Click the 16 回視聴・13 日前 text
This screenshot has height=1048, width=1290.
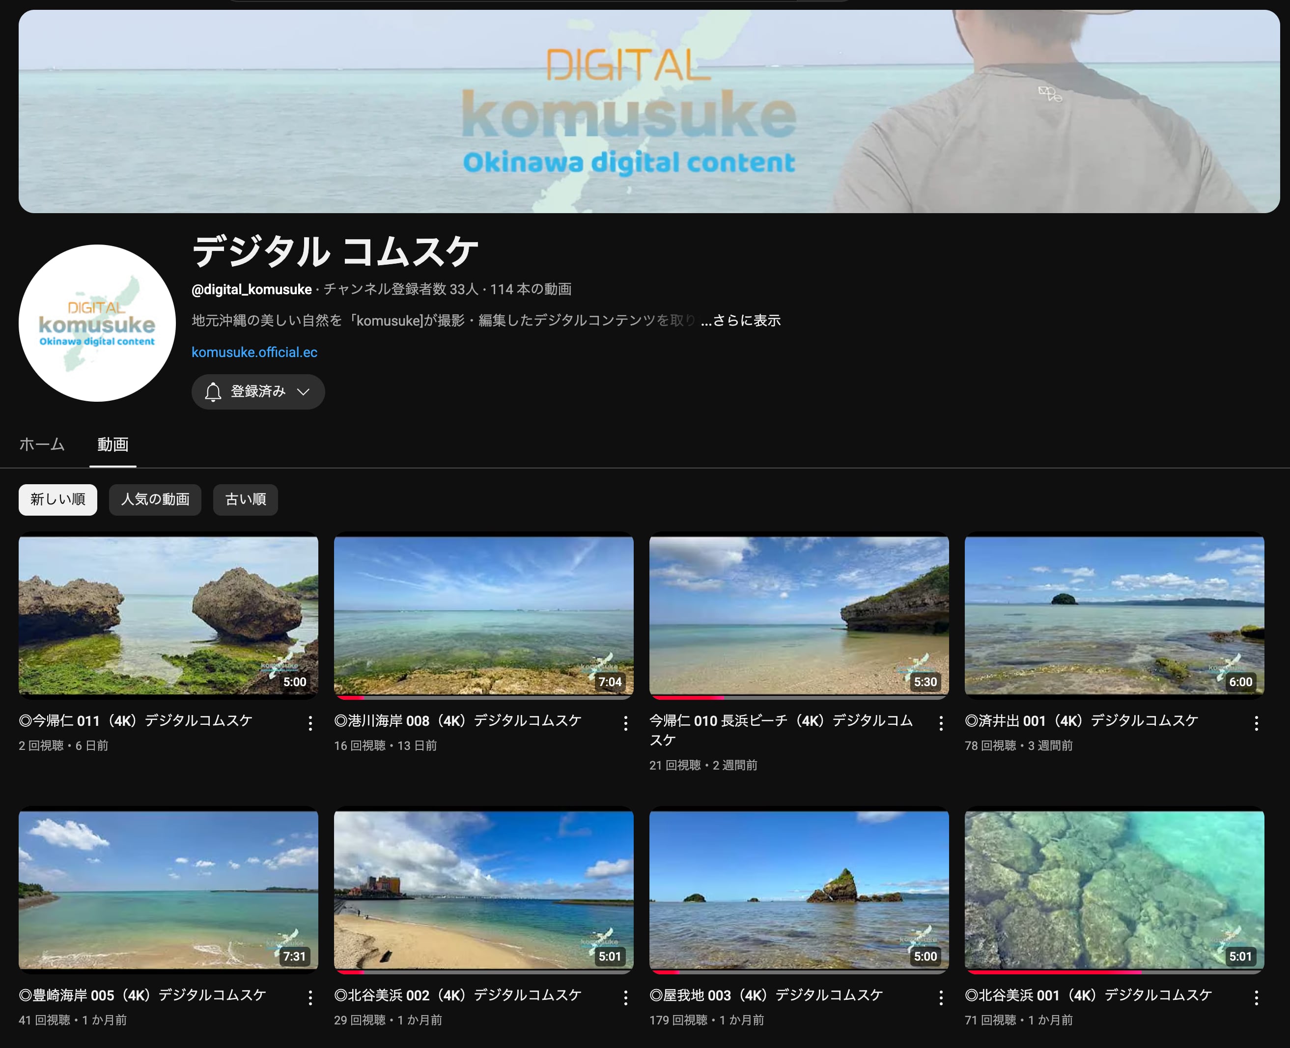click(x=385, y=745)
